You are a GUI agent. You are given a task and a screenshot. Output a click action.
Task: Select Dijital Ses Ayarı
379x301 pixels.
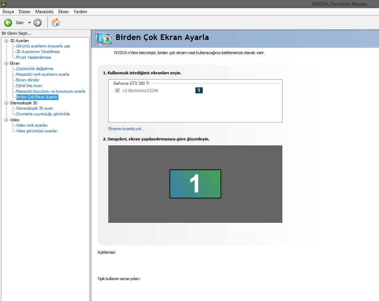pos(29,86)
